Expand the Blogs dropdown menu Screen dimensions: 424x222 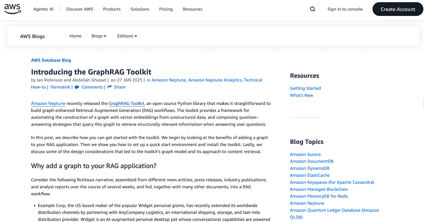pyautogui.click(x=99, y=36)
